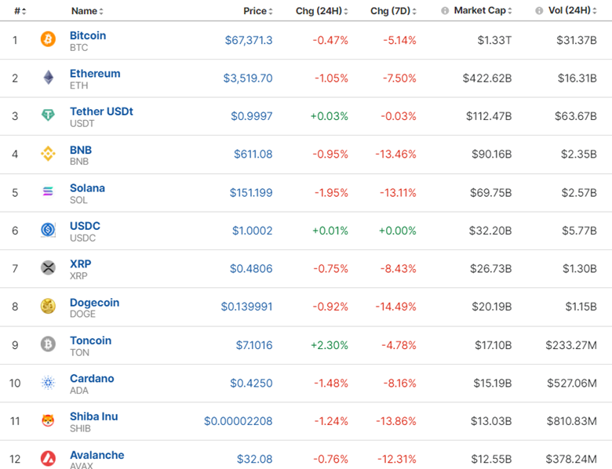This screenshot has height=469, width=612.
Task: Click Solana market cap $69.75B
Action: 490,193
